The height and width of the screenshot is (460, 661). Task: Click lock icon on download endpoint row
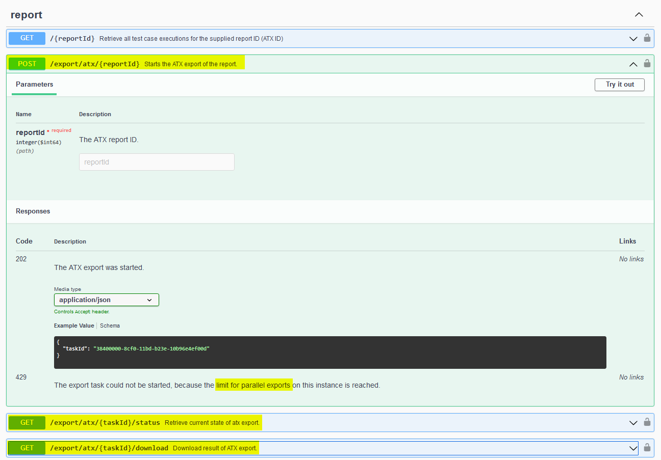[647, 448]
